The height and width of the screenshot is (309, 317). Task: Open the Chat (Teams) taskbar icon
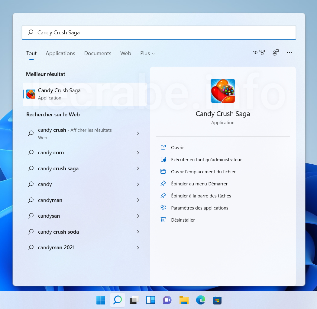coord(167,300)
